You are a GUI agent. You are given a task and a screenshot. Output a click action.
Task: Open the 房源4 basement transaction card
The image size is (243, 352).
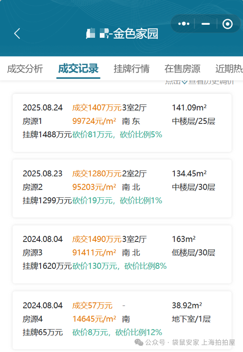click(122, 320)
